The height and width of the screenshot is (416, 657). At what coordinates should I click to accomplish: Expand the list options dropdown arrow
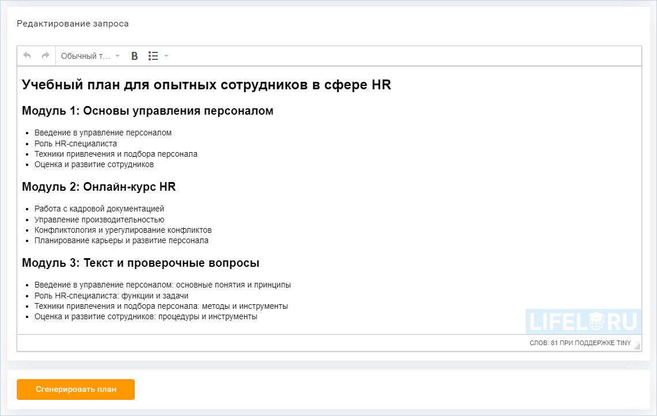click(x=166, y=55)
